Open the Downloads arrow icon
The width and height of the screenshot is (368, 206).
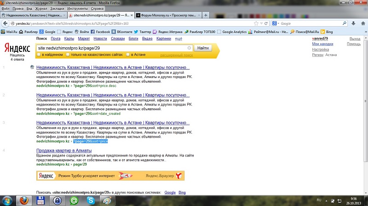point(353,23)
